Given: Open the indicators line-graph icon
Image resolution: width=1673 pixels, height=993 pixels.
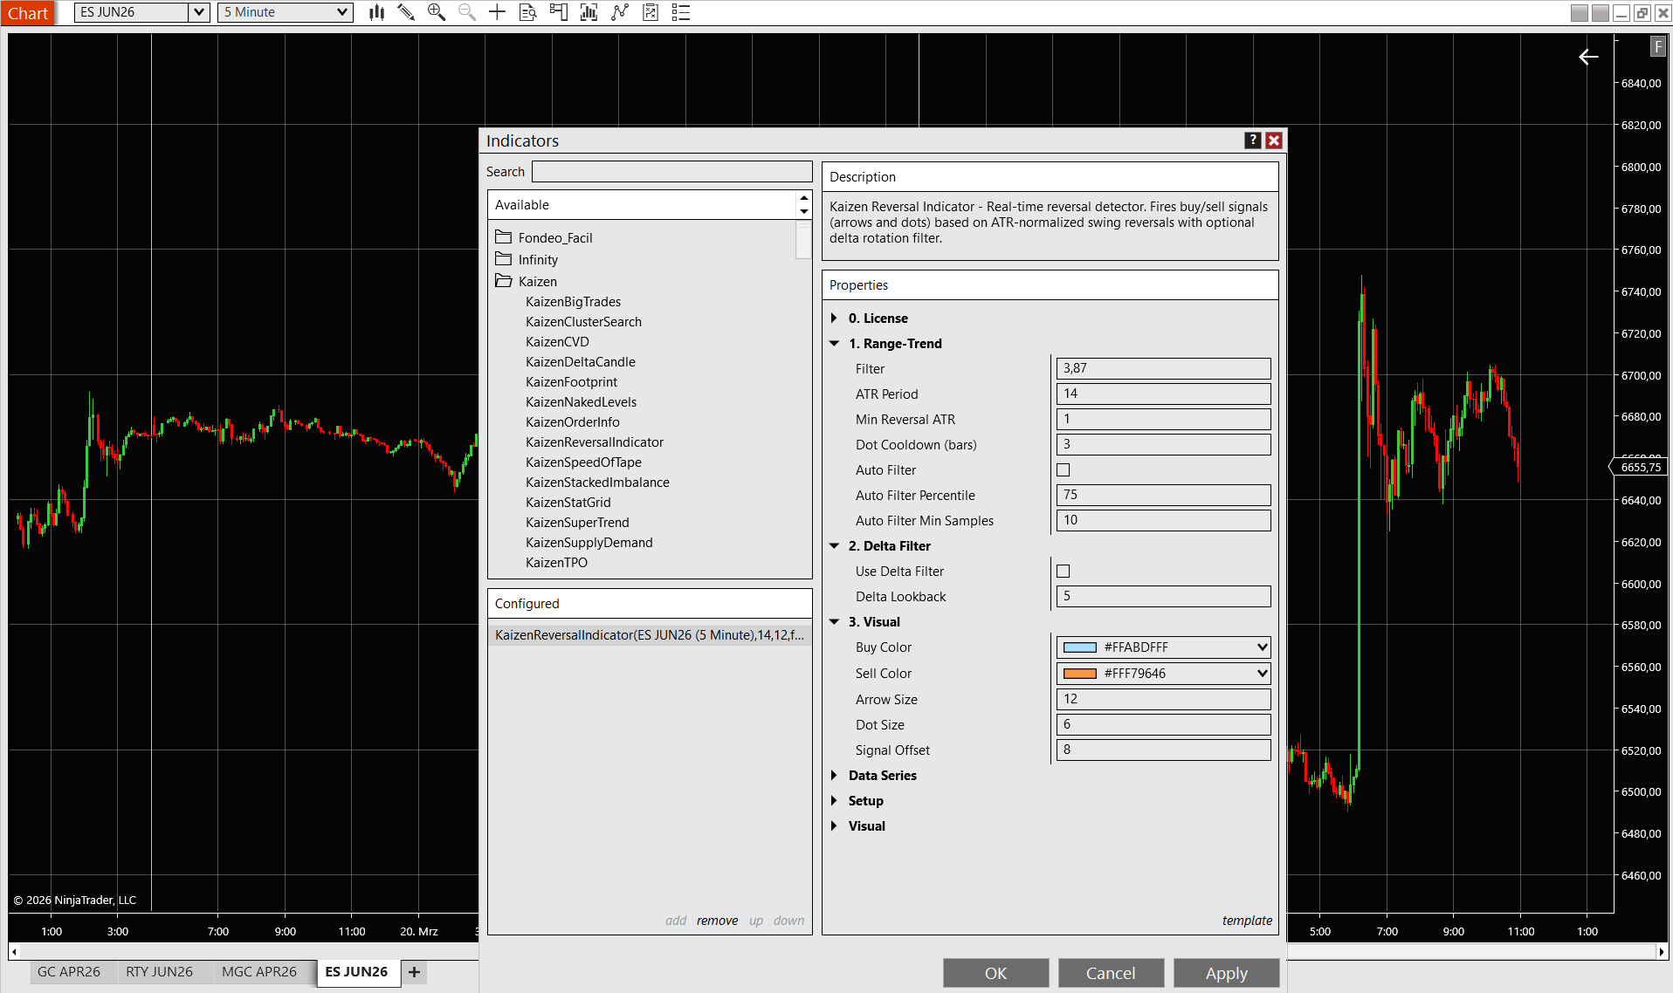Looking at the screenshot, I should click(620, 12).
